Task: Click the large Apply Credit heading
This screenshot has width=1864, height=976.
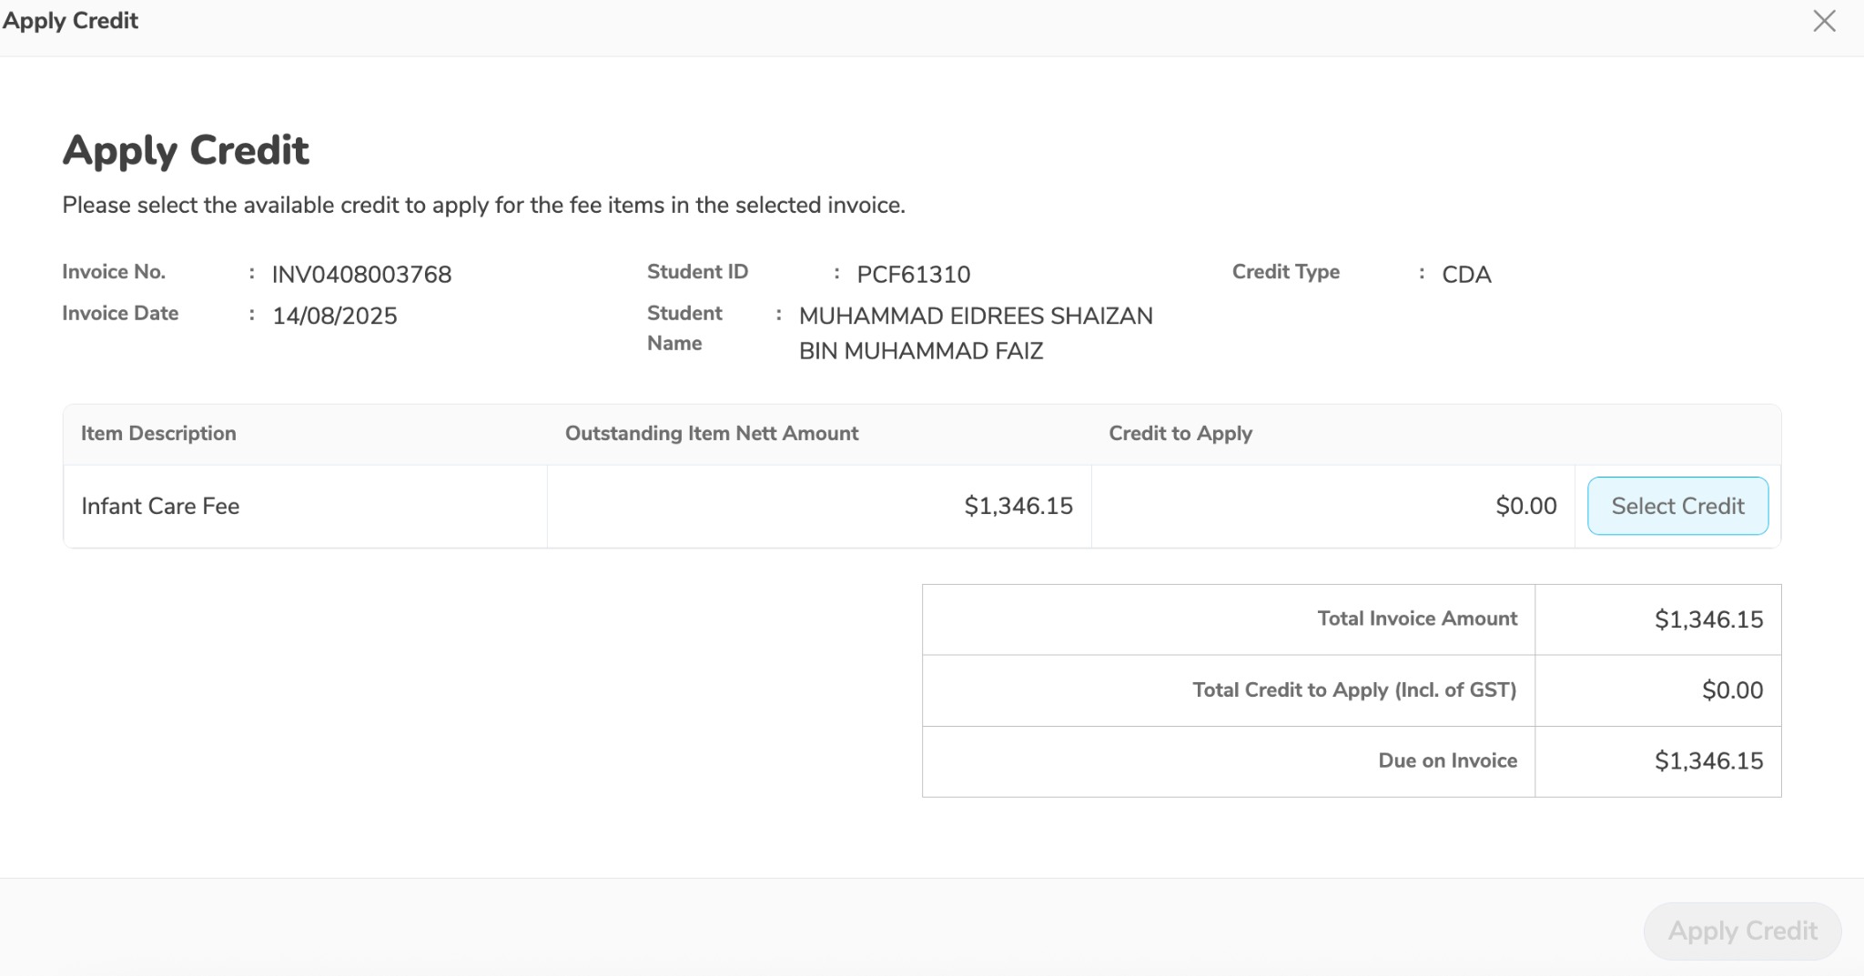Action: tap(186, 151)
